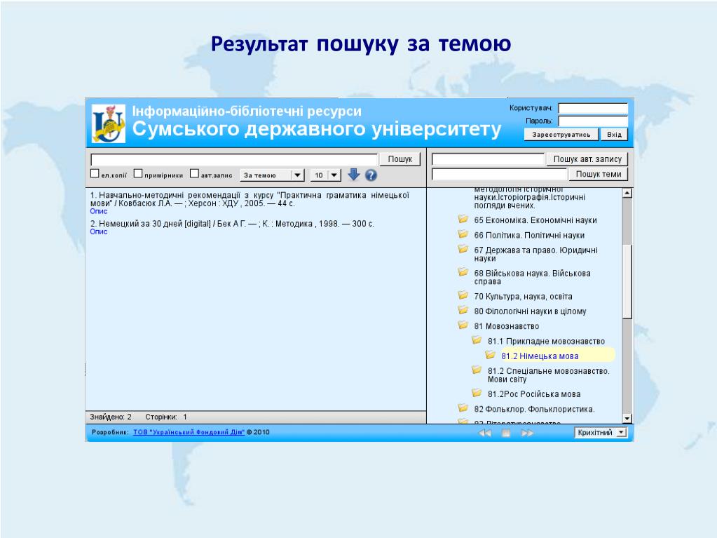The image size is (717, 538).
Task: Click folder icon for 81.2 Німецька мова
Action: [x=490, y=355]
